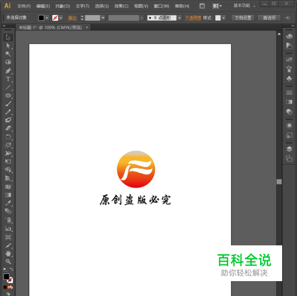Select the Direct Selection tool
The image size is (297, 296).
click(8, 46)
